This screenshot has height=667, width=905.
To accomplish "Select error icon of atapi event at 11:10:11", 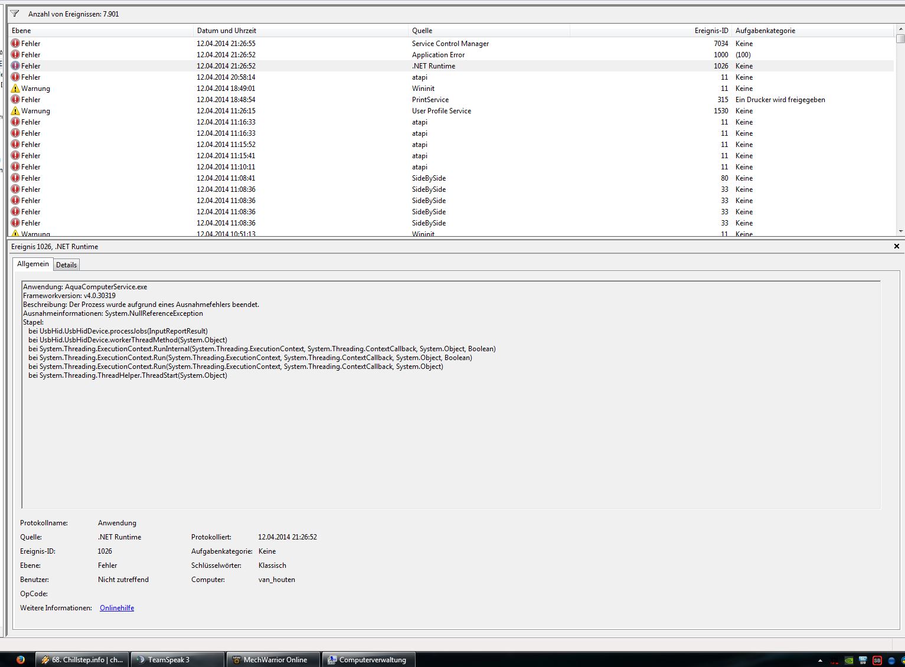I will point(15,167).
